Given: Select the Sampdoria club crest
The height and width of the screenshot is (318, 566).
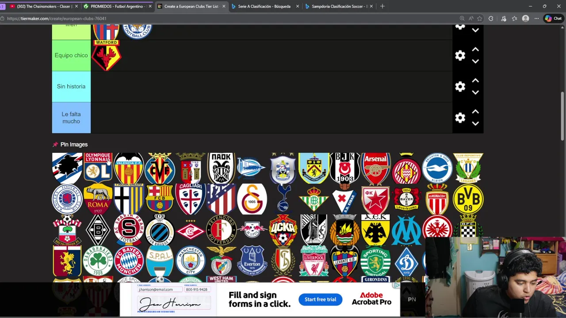Looking at the screenshot, I should click(x=67, y=168).
